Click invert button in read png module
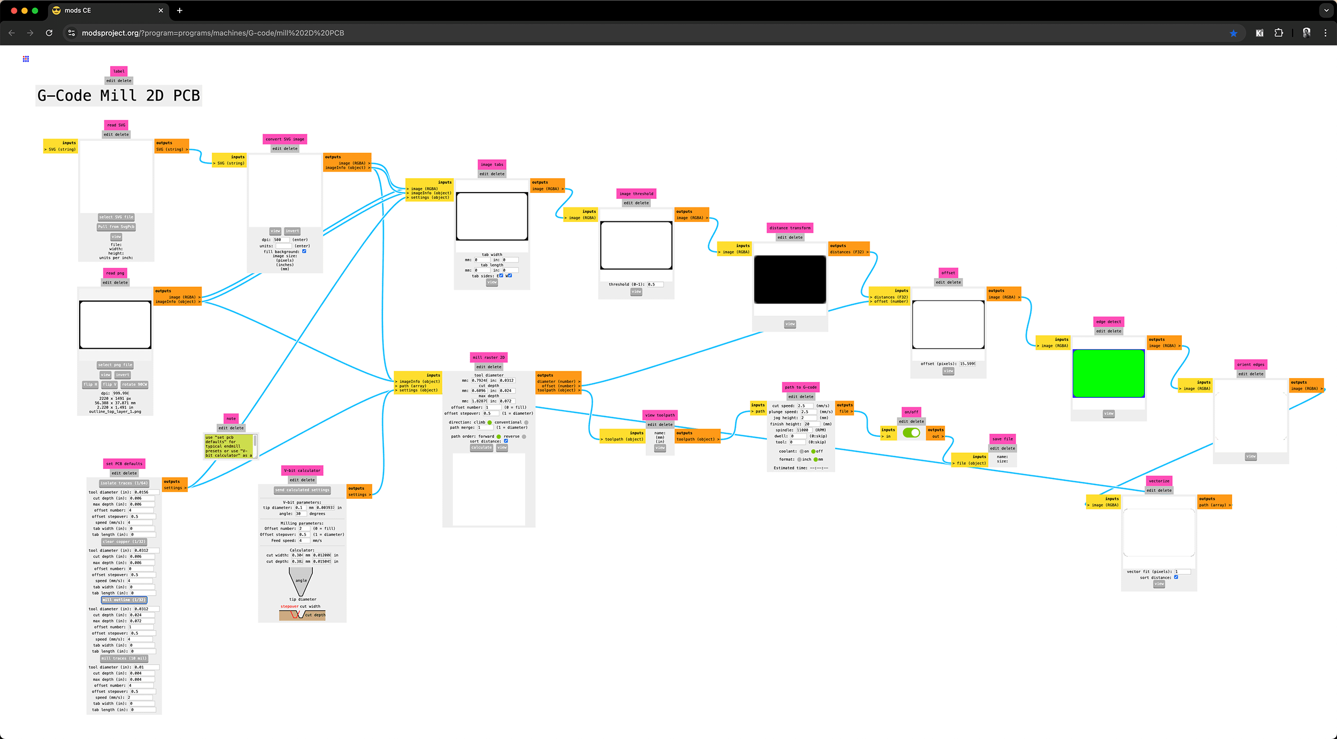Viewport: 1337px width, 739px height. 123,375
